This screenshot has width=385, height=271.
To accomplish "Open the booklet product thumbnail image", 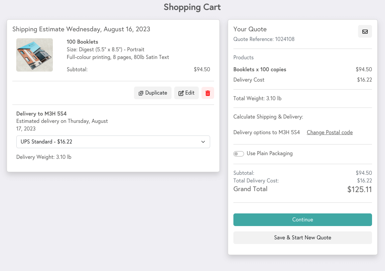I will point(35,55).
